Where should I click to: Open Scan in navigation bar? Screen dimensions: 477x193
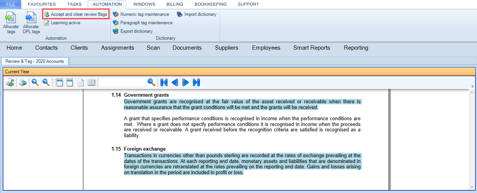(x=153, y=48)
